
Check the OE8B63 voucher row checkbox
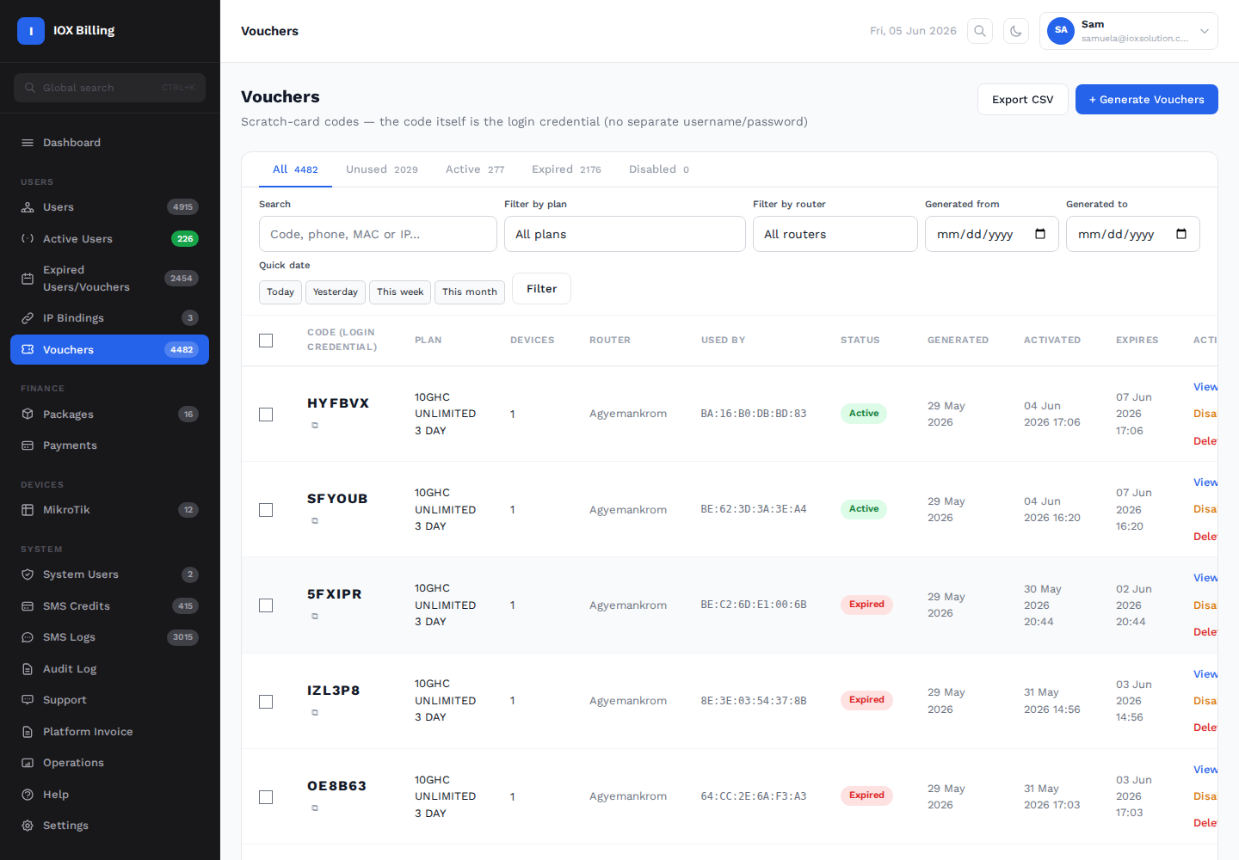pos(266,797)
